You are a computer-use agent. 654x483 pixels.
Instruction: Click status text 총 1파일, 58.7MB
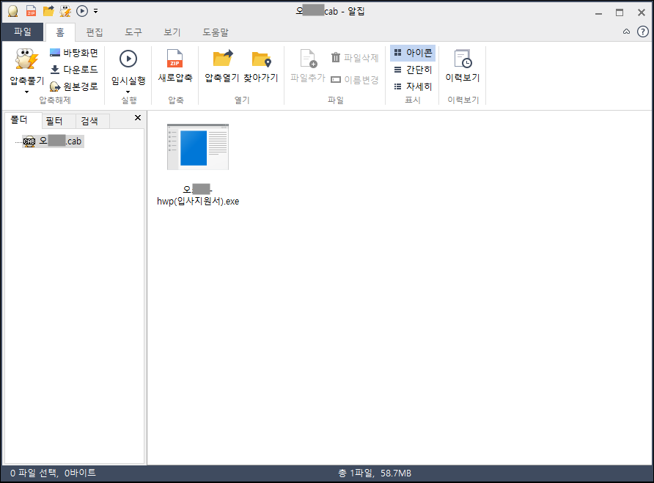tap(375, 473)
